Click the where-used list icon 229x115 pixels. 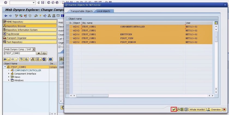(x=45, y=16)
